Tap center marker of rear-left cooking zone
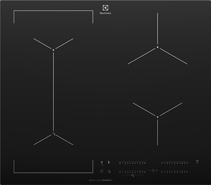Viewport: 211px width, 185px height. (x=53, y=50)
